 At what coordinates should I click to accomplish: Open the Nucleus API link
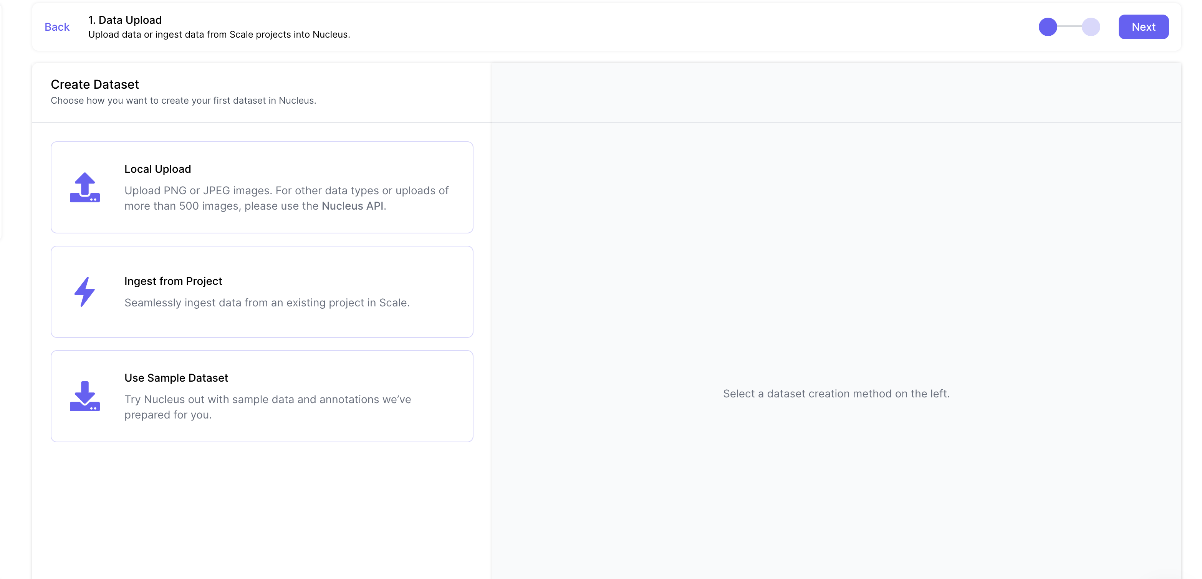352,206
